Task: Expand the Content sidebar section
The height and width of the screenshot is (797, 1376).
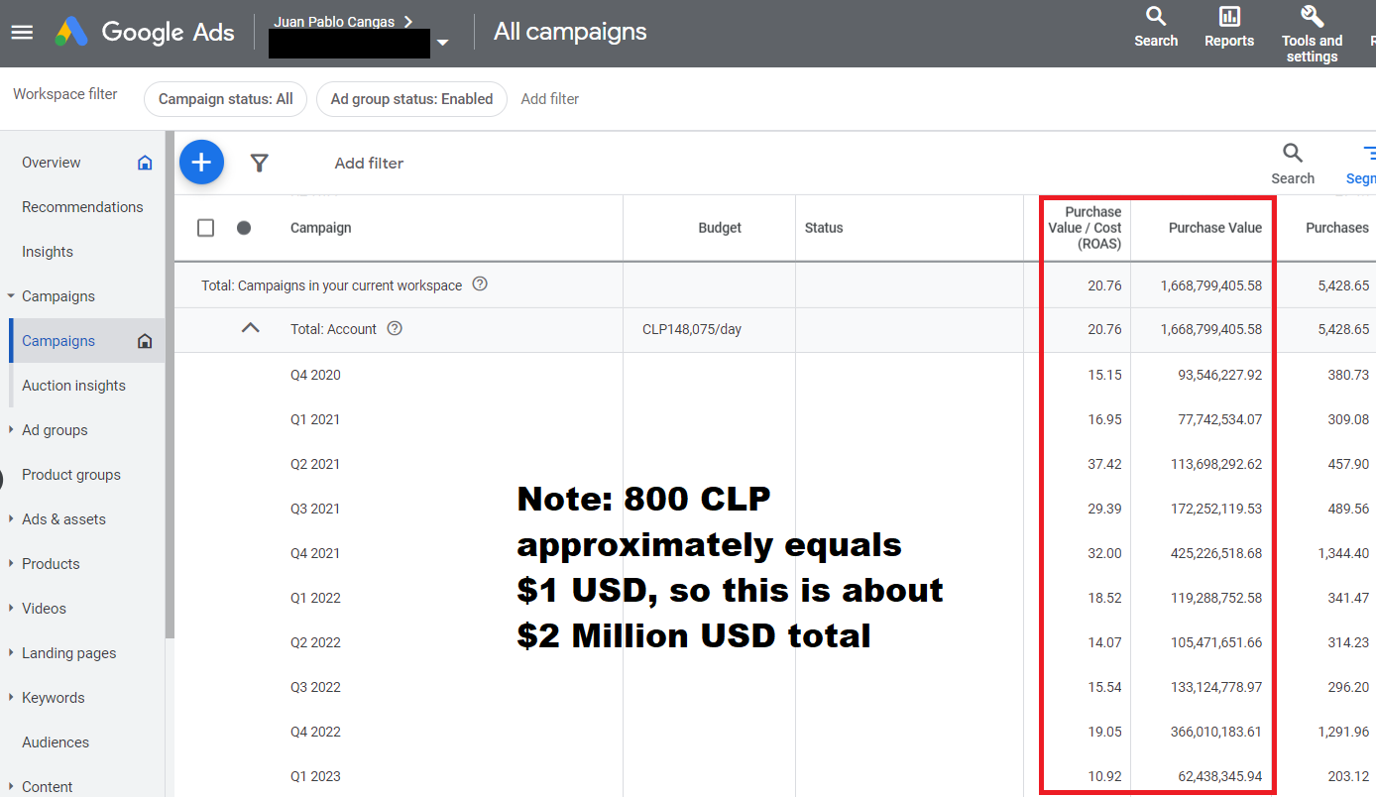Action: pos(10,787)
